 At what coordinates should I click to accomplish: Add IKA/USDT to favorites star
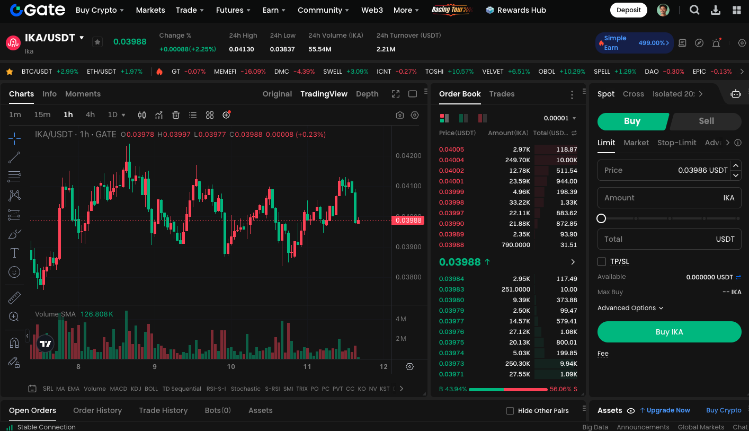(97, 42)
